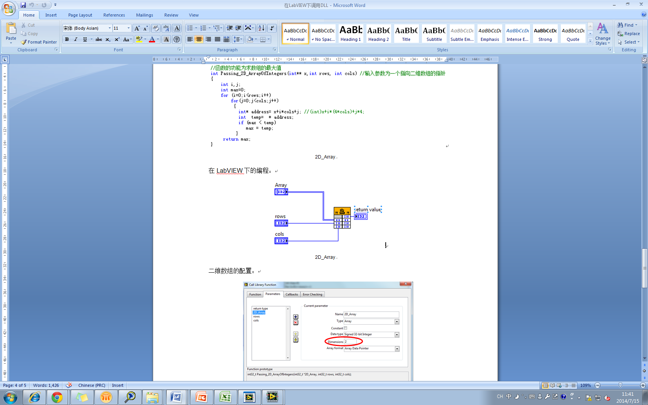Click the Shading paint bucket icon
Image resolution: width=648 pixels, height=405 pixels.
(x=250, y=39)
